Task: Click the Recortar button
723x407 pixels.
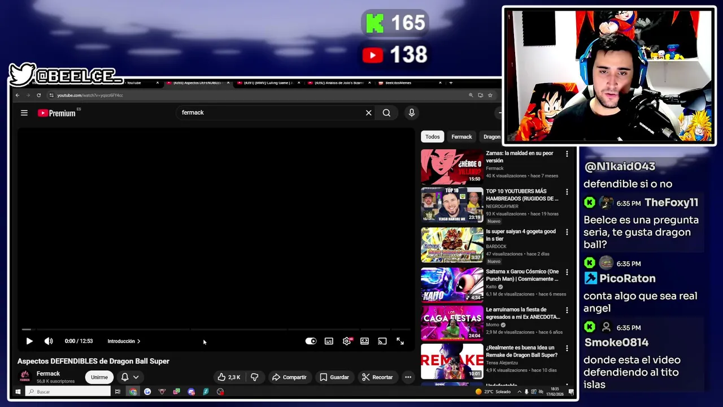Action: click(x=377, y=377)
